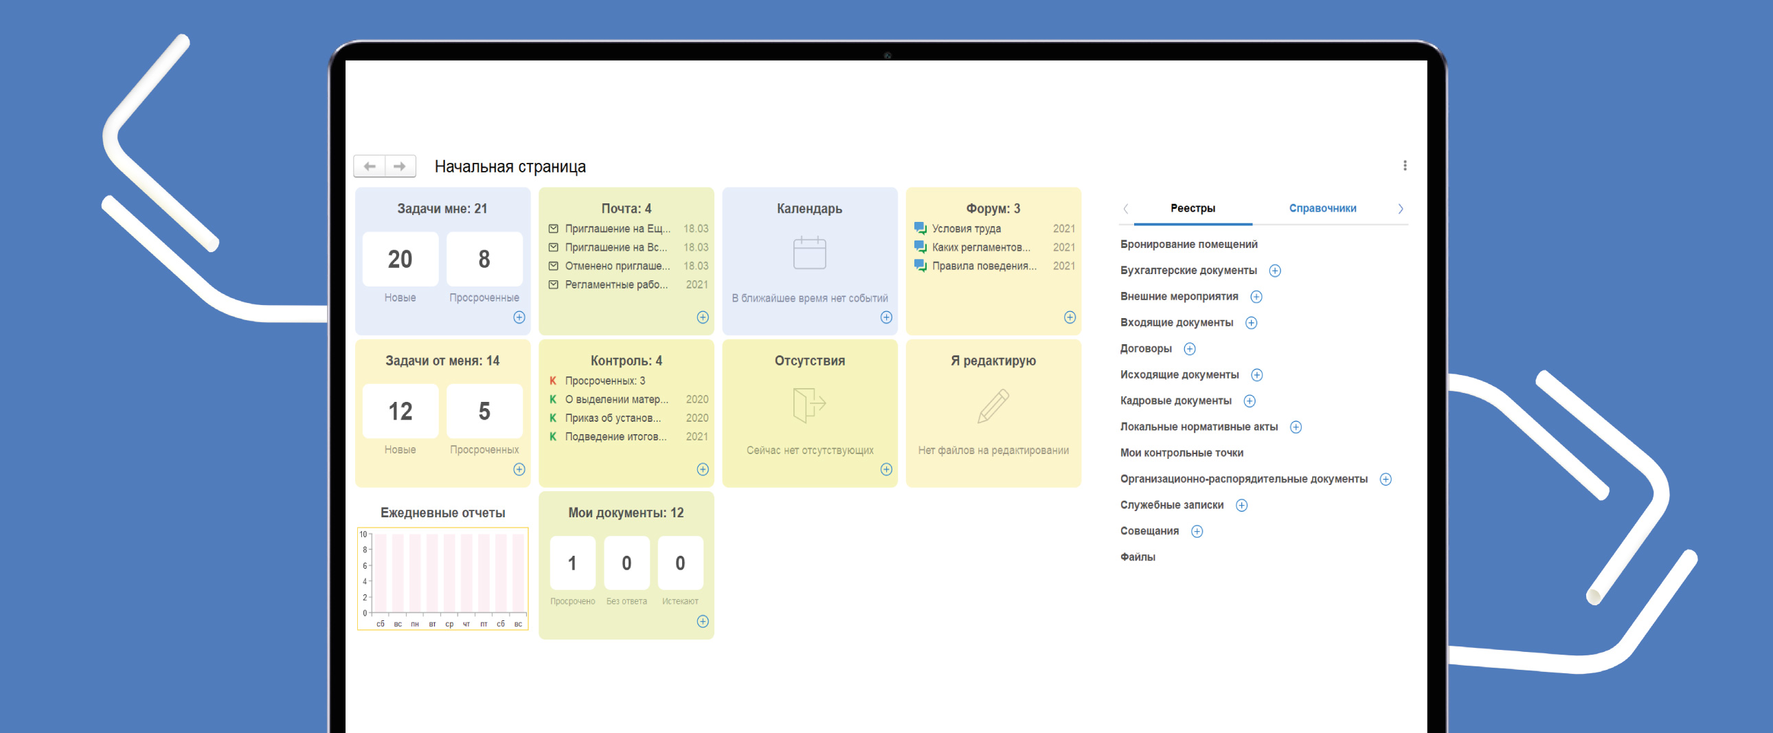Click the envelope icon beside Регламентные рабо...
Image resolution: width=1773 pixels, height=733 pixels.
click(x=555, y=285)
